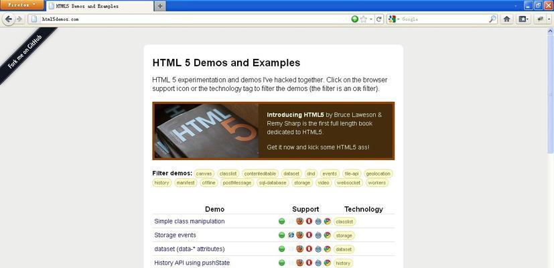
Task: Toggle the geolocation filter tag
Action: tap(378, 174)
